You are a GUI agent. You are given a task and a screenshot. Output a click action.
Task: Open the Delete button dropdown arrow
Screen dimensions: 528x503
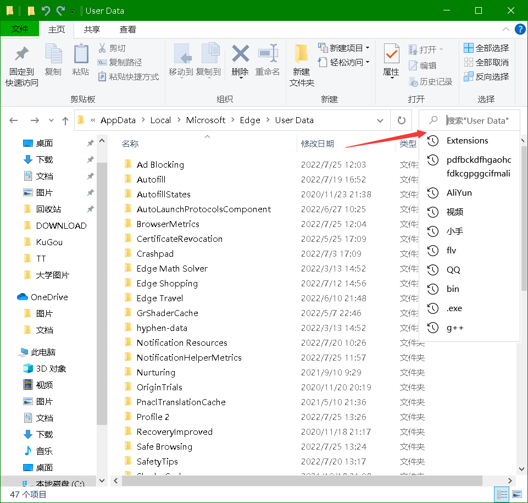241,78
